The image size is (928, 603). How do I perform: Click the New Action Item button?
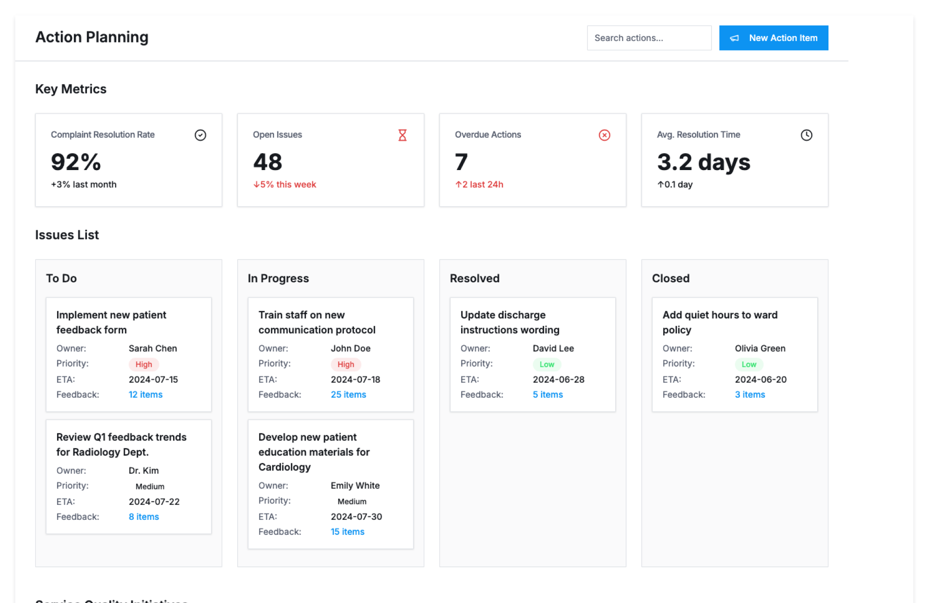click(773, 38)
